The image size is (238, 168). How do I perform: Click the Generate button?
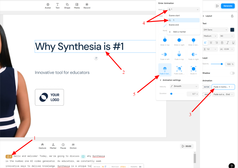click(x=228, y=6)
